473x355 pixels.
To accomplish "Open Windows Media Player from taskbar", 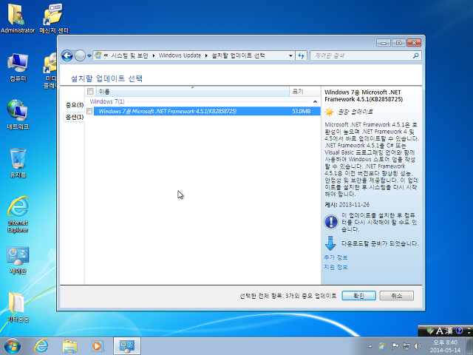I will coord(98,346).
